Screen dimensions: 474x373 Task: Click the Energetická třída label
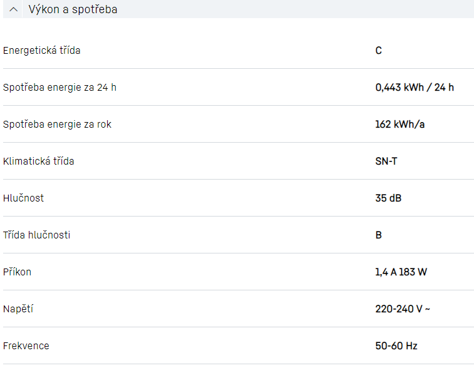tap(41, 50)
